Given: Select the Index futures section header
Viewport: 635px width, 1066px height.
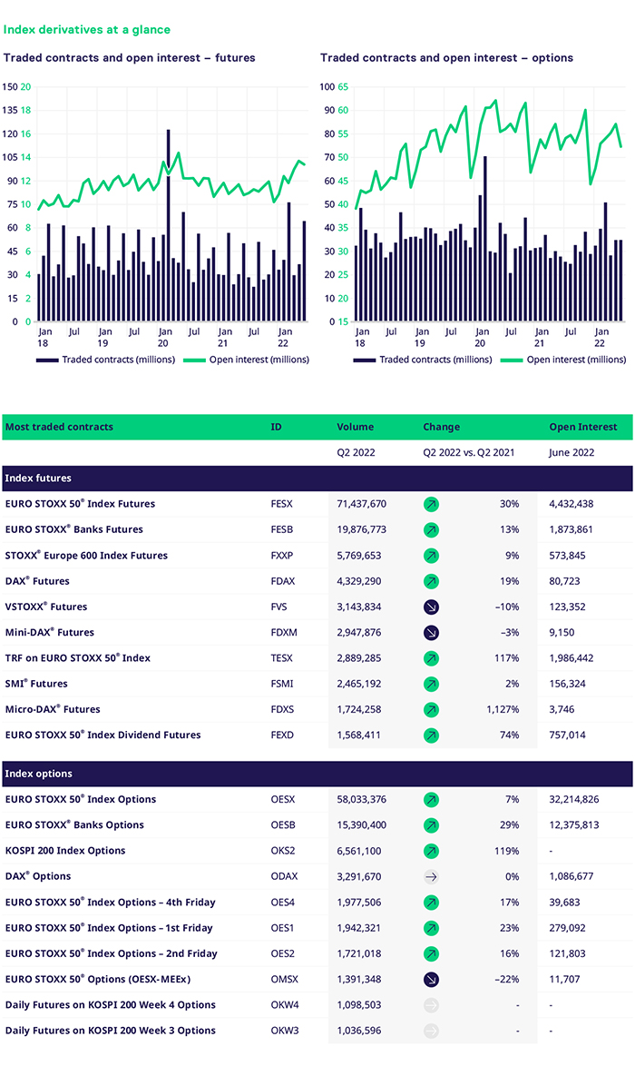Looking at the screenshot, I should pyautogui.click(x=317, y=478).
